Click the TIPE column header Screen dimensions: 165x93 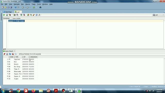18,57
